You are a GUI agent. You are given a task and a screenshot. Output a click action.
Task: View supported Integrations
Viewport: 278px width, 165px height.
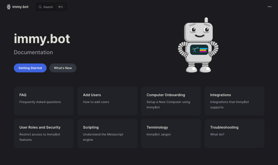click(234, 101)
